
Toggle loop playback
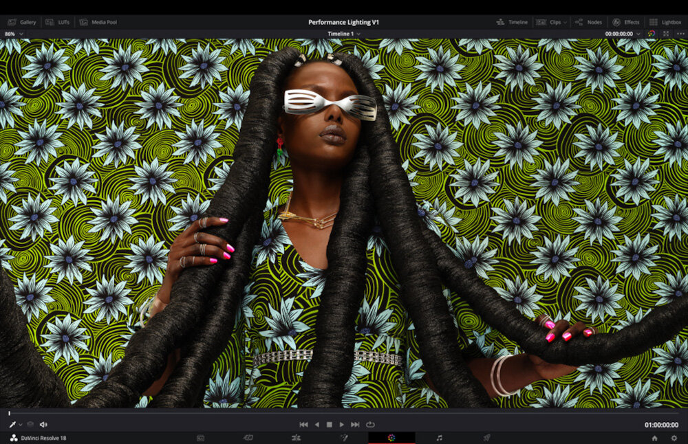(370, 425)
